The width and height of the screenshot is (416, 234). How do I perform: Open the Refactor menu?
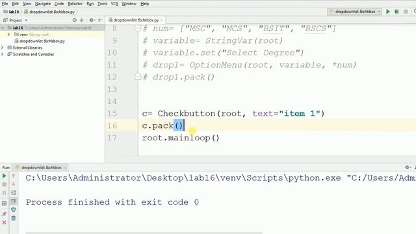75,4
